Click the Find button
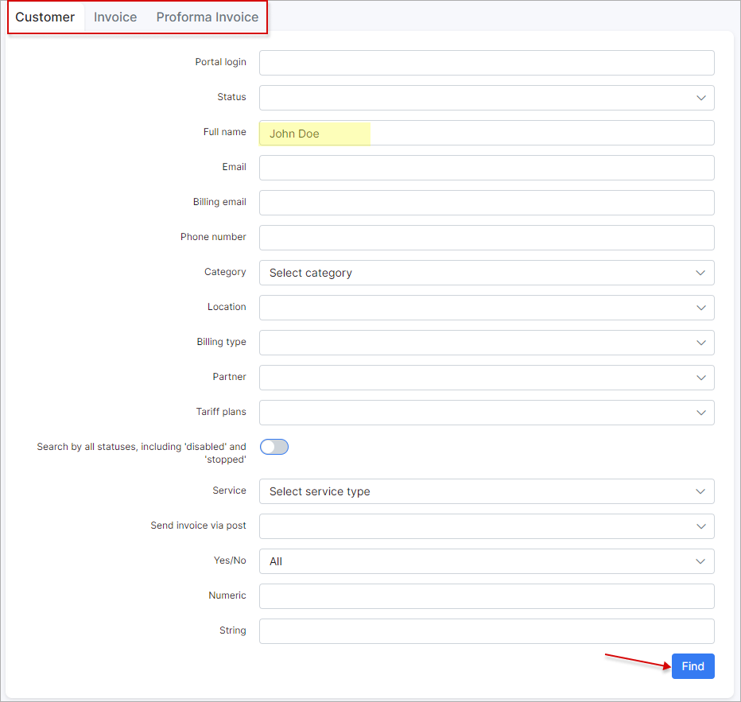 [693, 666]
